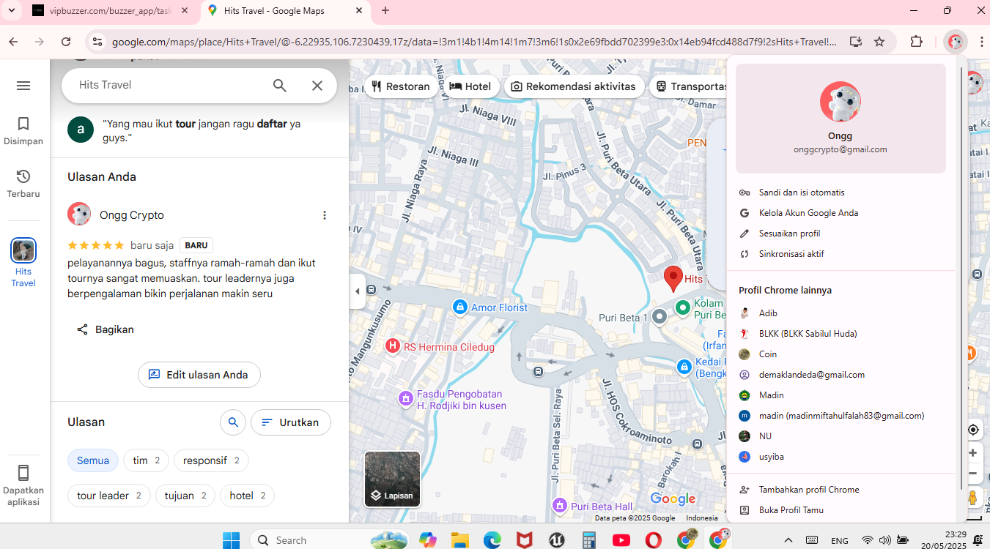Click the search magnifier icon
The image size is (990, 549).
coord(280,86)
